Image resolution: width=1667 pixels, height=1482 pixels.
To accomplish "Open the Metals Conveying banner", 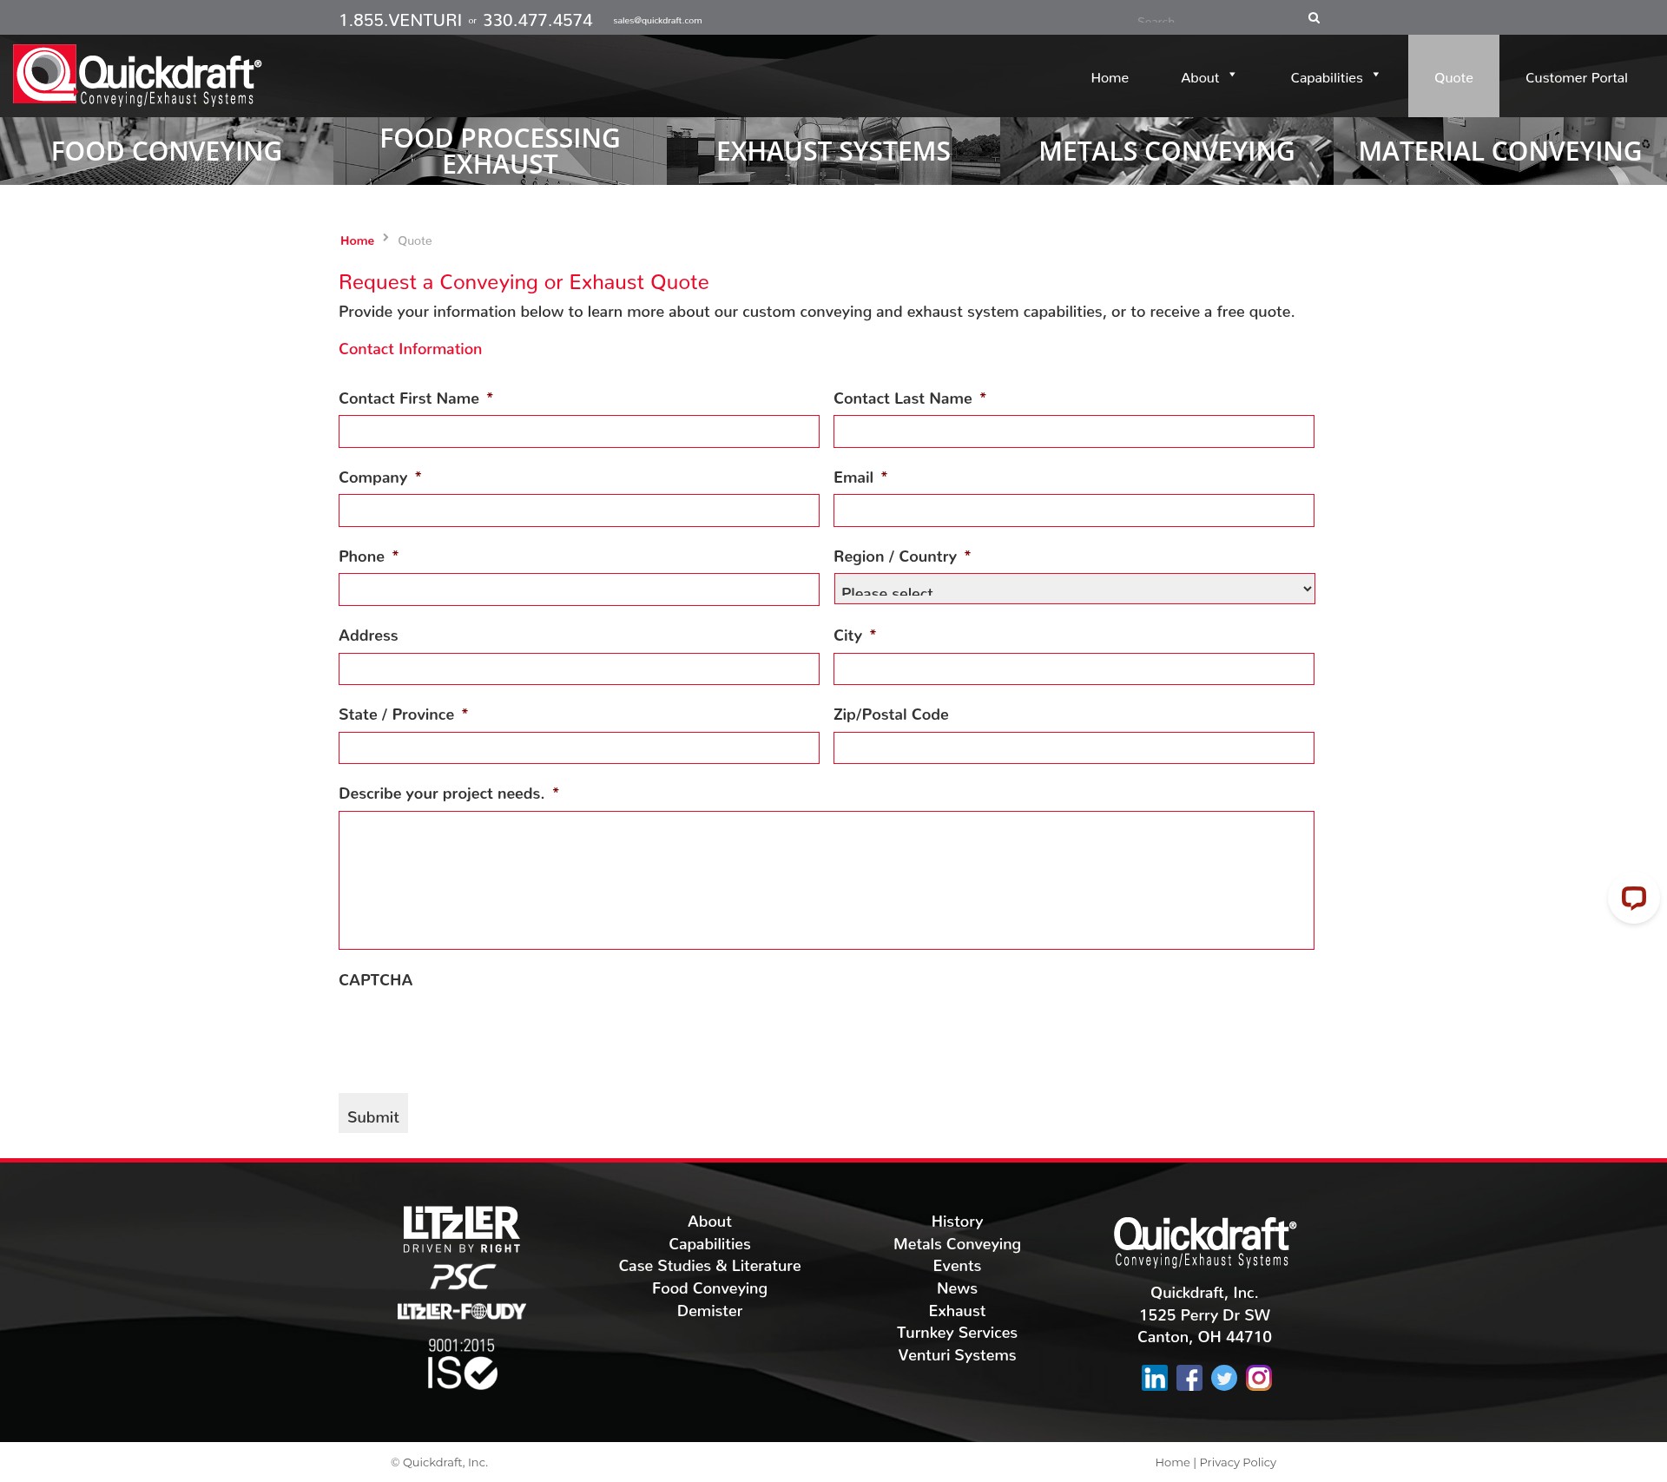I will 1167,151.
